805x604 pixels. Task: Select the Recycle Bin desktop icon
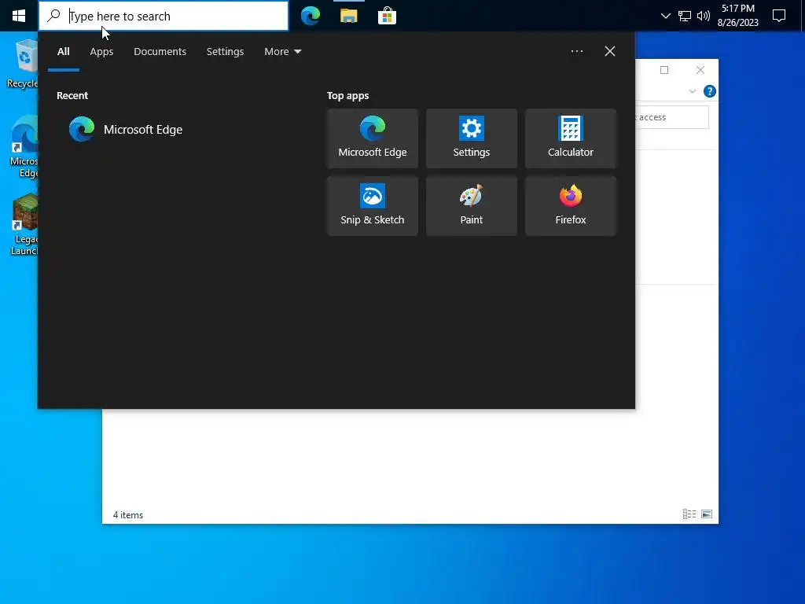coord(23,64)
